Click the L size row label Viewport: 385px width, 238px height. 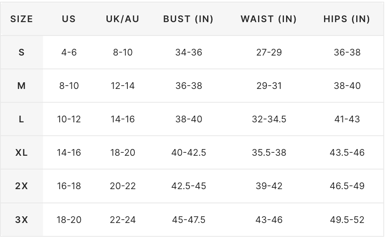pos(21,119)
